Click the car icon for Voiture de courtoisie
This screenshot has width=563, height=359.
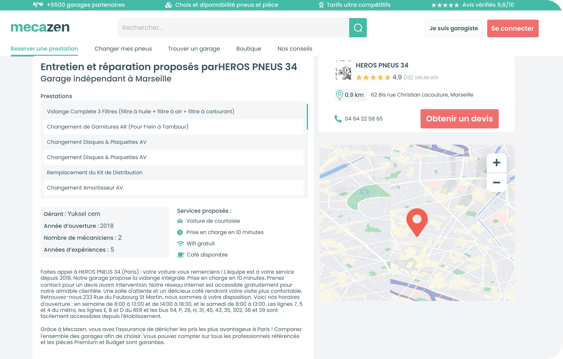coord(180,221)
